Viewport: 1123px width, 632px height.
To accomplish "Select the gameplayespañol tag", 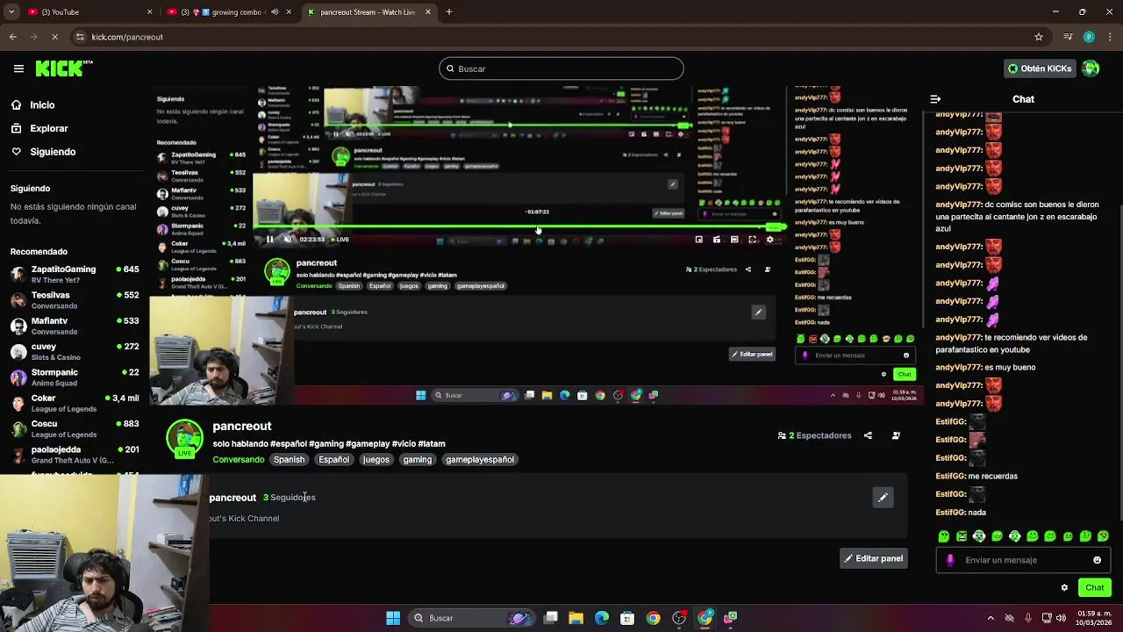I will 480,459.
